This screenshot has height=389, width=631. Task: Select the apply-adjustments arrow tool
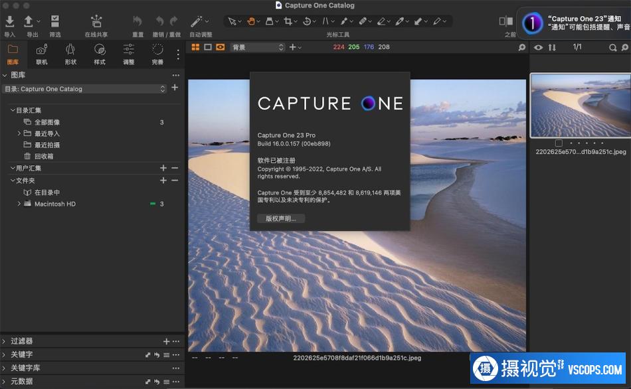click(418, 21)
